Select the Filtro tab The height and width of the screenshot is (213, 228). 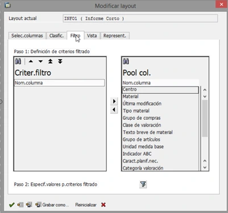(x=76, y=36)
